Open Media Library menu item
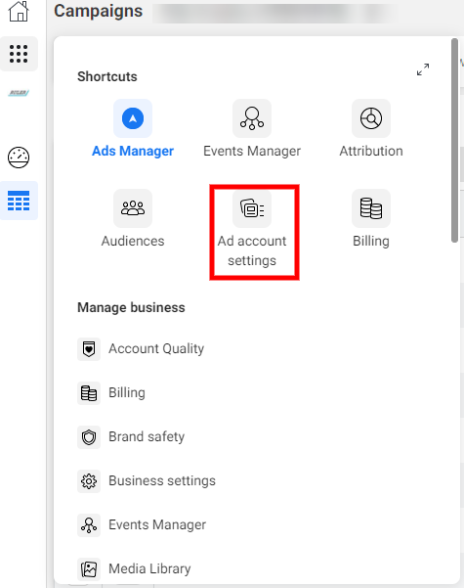This screenshot has height=588, width=464. point(134,568)
